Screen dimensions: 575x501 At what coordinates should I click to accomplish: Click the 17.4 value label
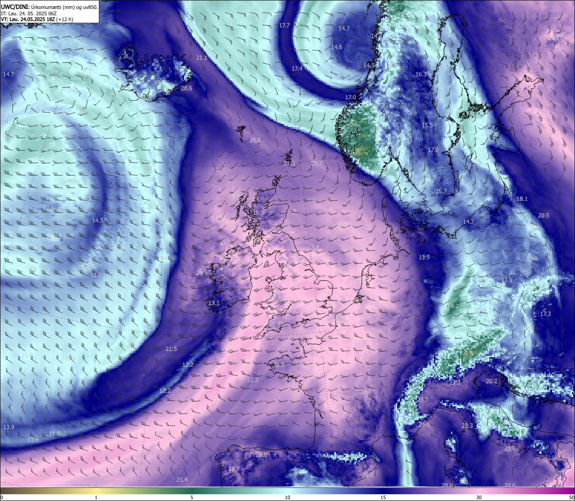coord(297,69)
